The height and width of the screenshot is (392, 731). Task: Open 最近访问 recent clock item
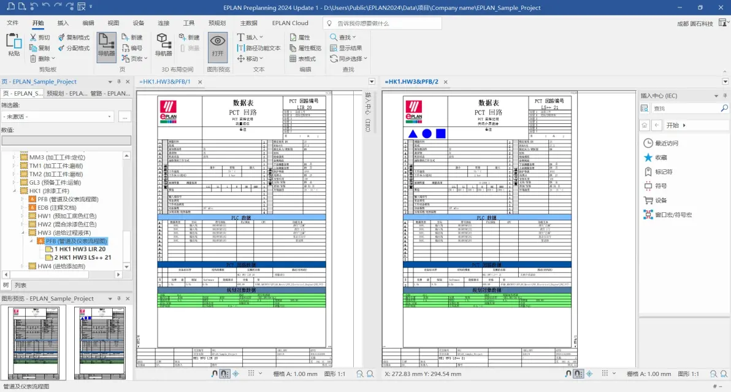[x=648, y=143]
